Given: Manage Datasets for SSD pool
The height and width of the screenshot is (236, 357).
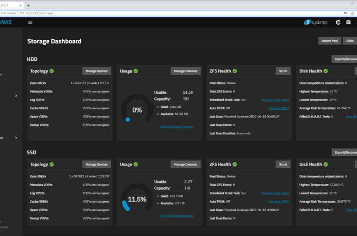Looking at the screenshot, I should tap(185, 164).
